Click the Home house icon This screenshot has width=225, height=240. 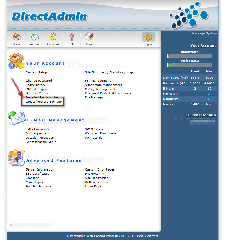(x=17, y=37)
